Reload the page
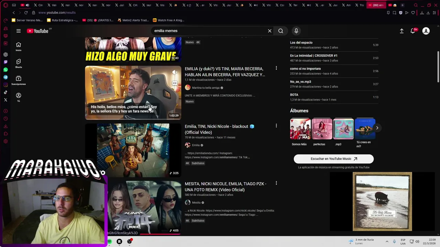The image size is (440, 247). point(26,13)
